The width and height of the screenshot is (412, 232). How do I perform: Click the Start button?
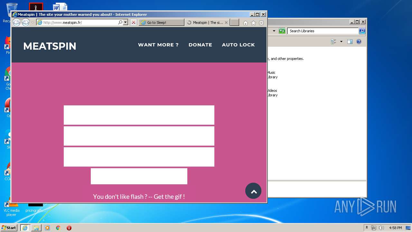click(x=9, y=227)
